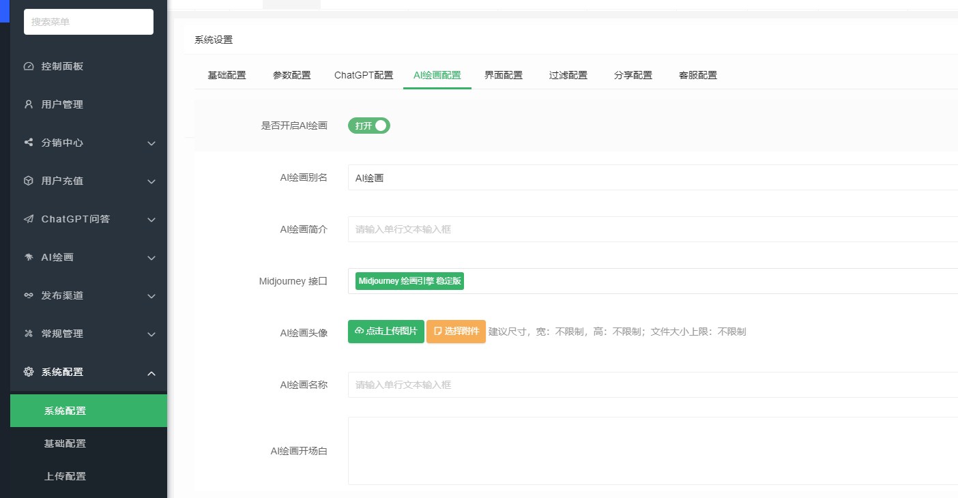This screenshot has width=958, height=498.
Task: Click the paper plane icon beside ChatGPT问答
Action: click(29, 220)
